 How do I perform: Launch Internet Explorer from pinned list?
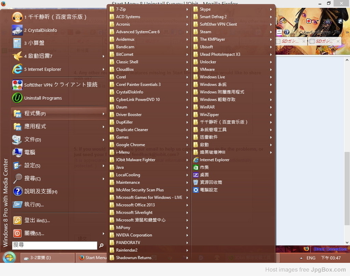(17, 69)
